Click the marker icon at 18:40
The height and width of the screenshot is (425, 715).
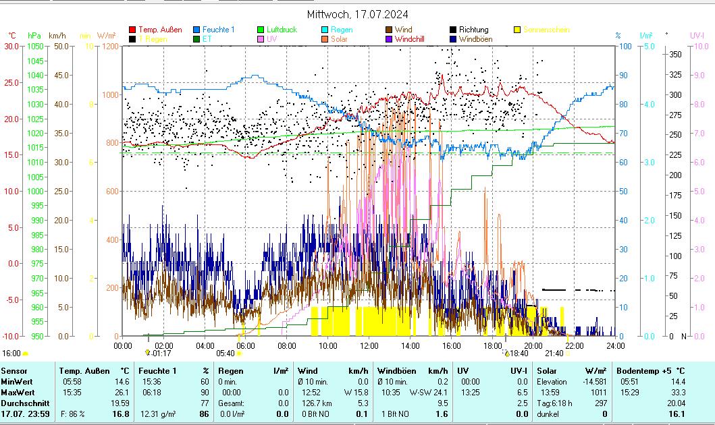click(506, 352)
